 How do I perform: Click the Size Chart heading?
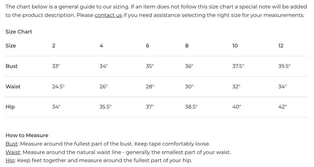[19, 32]
